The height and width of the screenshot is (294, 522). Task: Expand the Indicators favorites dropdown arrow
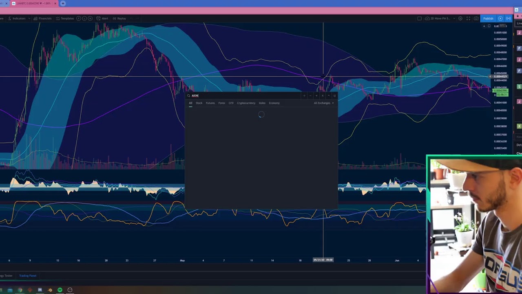29,18
